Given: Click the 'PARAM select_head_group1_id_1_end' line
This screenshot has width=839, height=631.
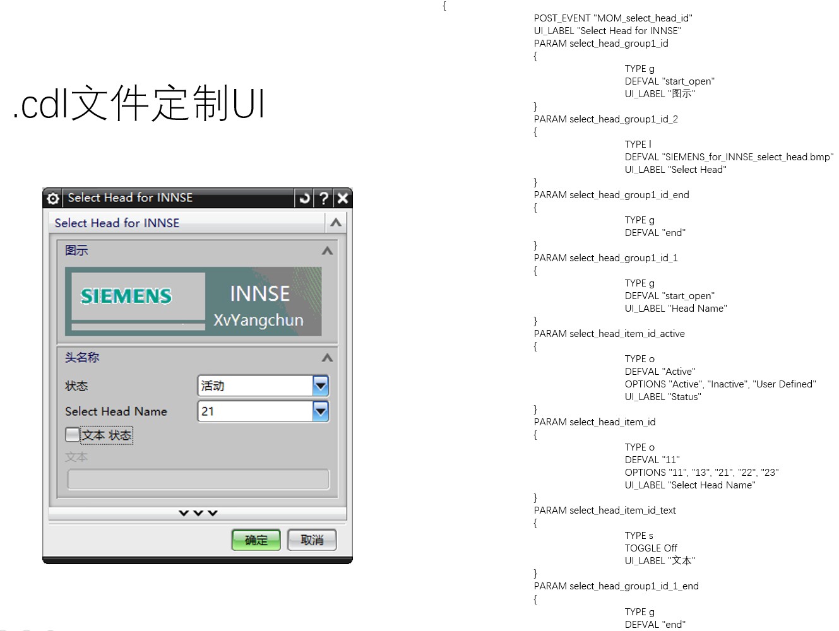Looking at the screenshot, I should (x=616, y=586).
